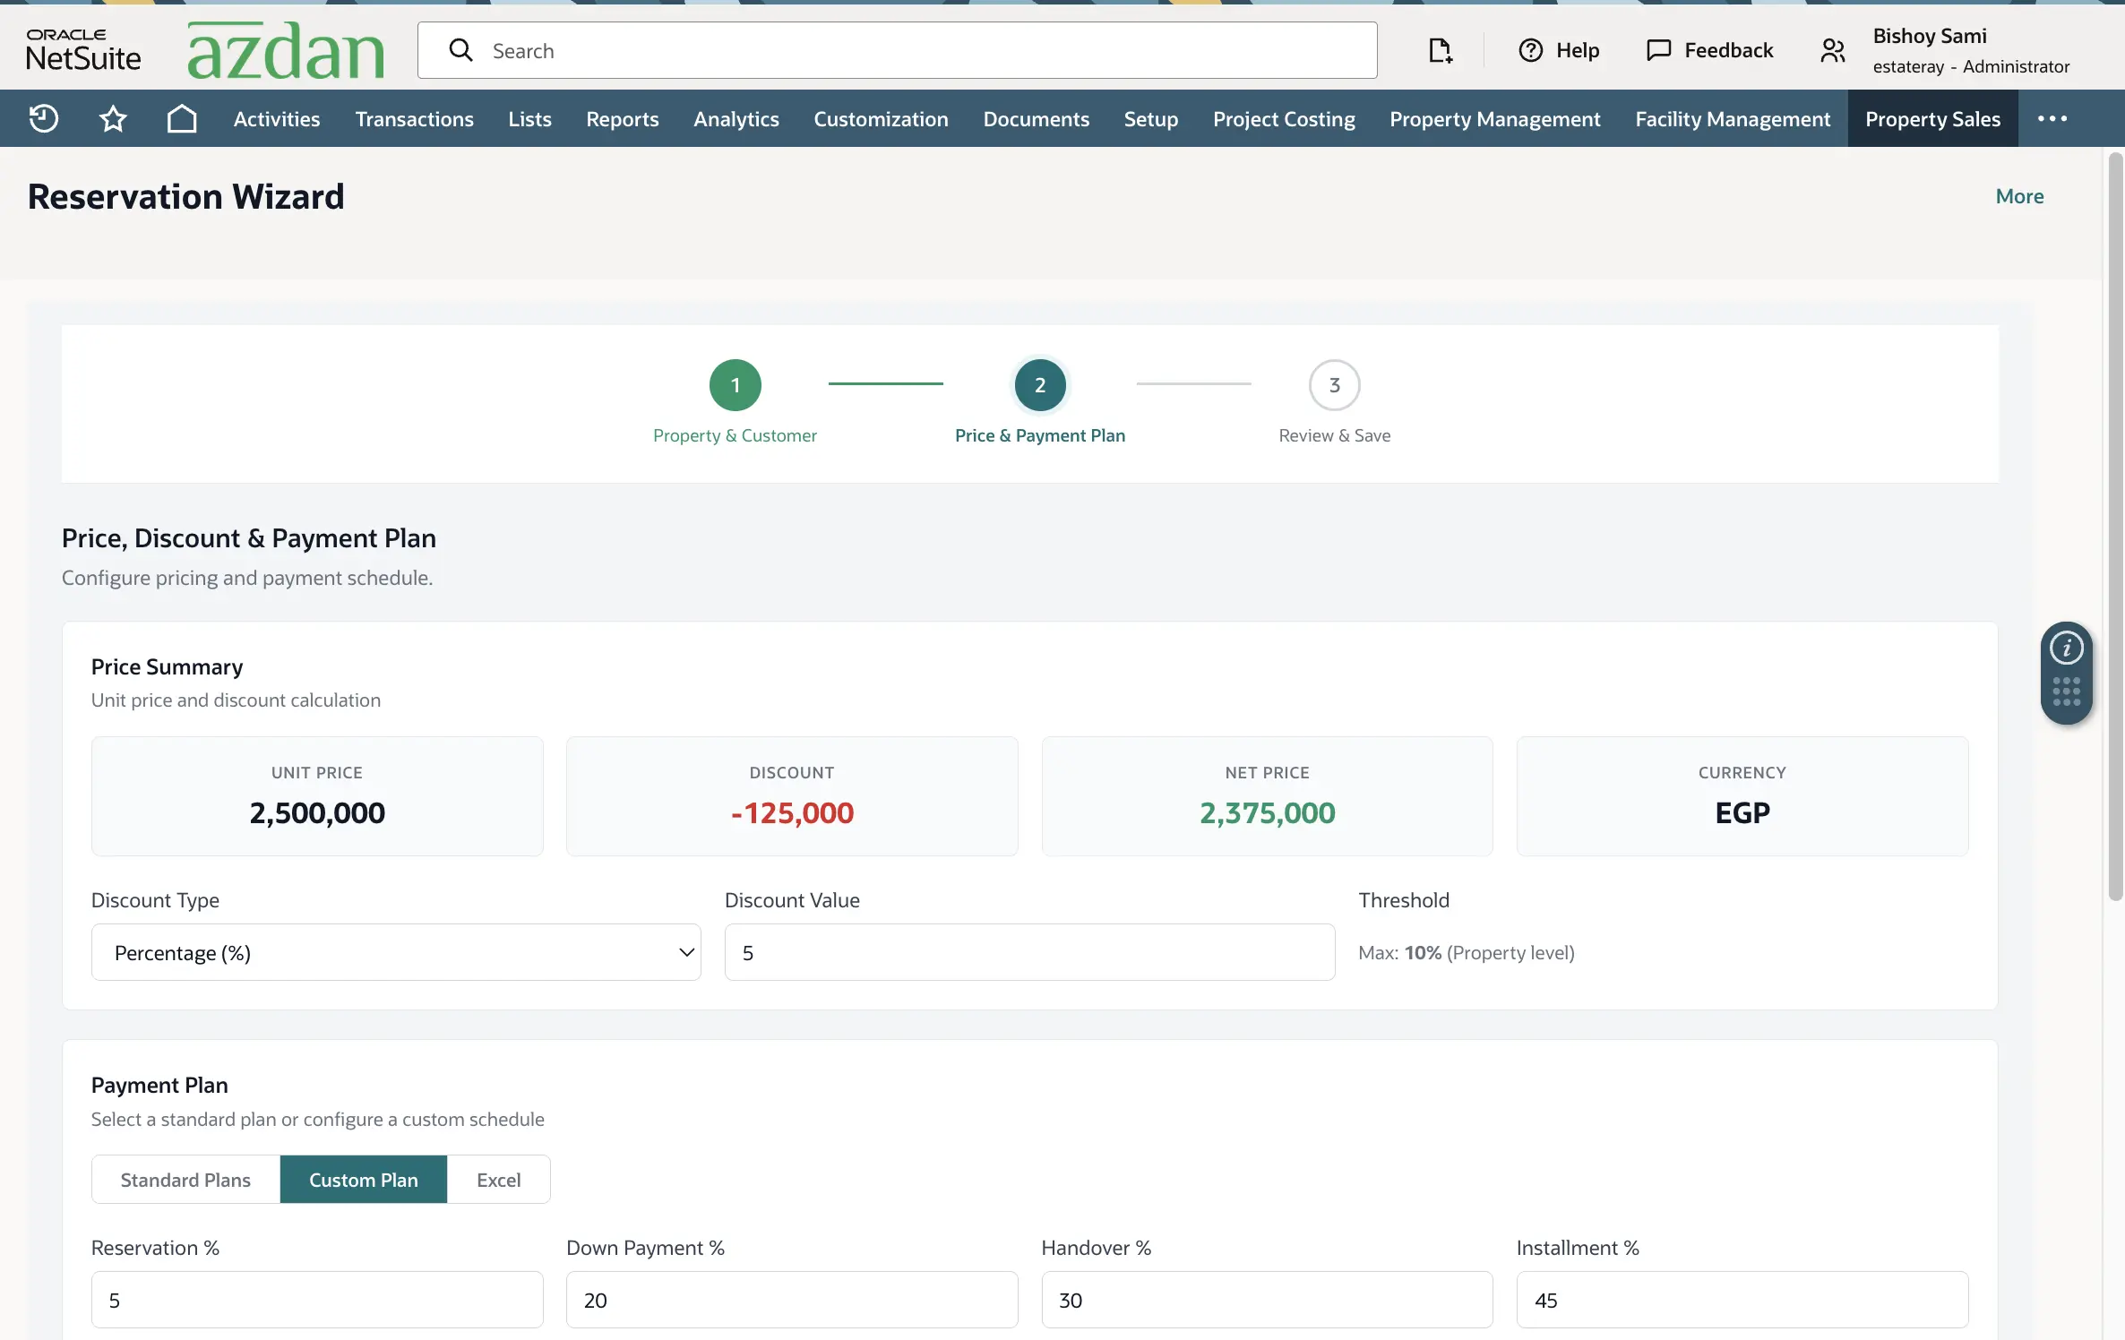This screenshot has width=2125, height=1340.
Task: Click the Create New document icon
Action: tap(1440, 50)
